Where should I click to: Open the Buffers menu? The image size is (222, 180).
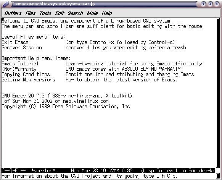point(13,13)
